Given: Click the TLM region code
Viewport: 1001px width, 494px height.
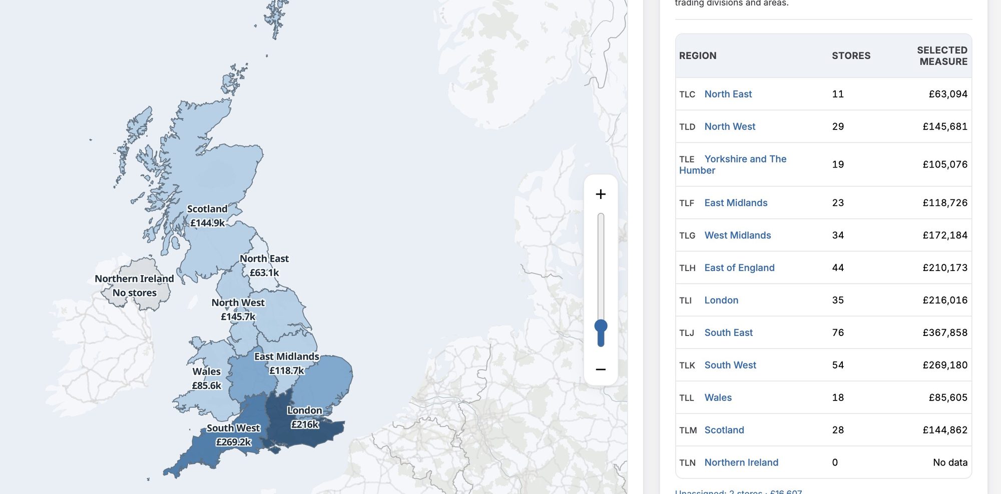Looking at the screenshot, I should pyautogui.click(x=688, y=430).
